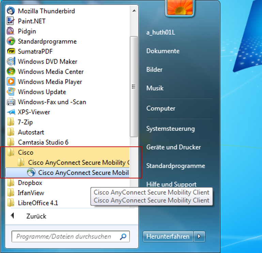Collapse the Cisco folder

point(67,153)
